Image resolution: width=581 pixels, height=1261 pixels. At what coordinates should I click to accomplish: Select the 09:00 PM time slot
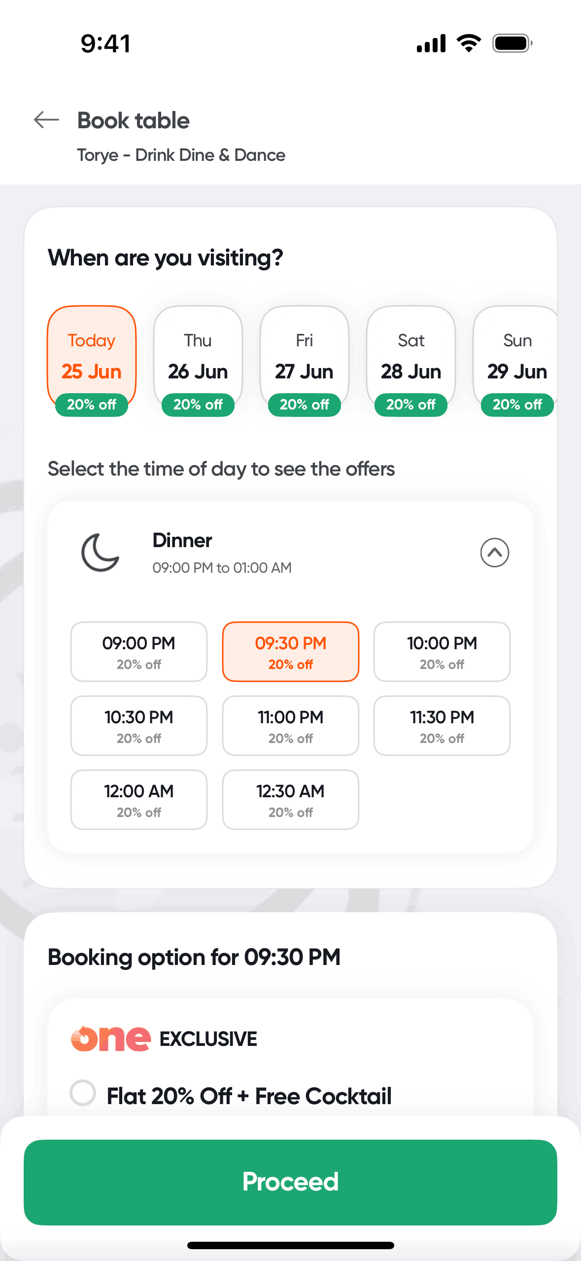(139, 652)
